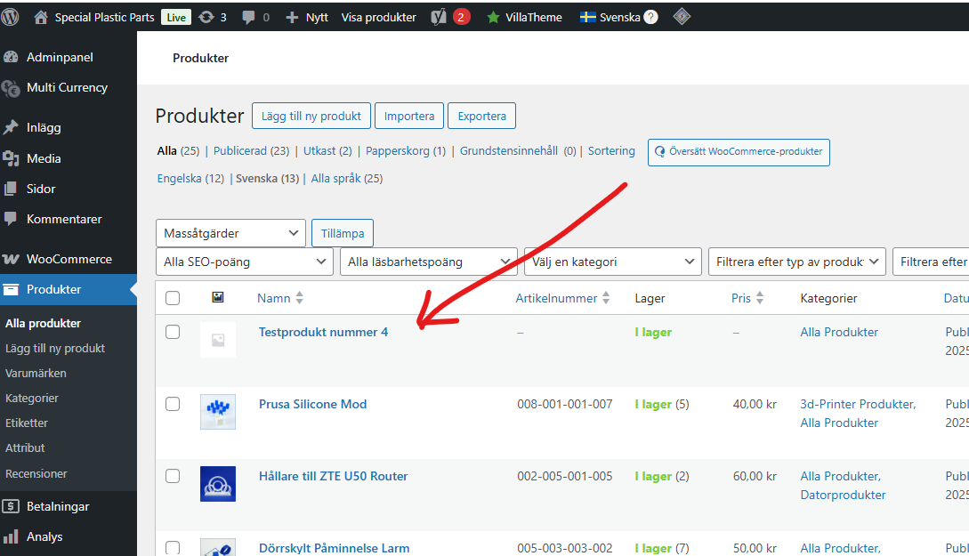This screenshot has width=969, height=556.
Task: Filter products by Engelska language
Action: point(179,179)
